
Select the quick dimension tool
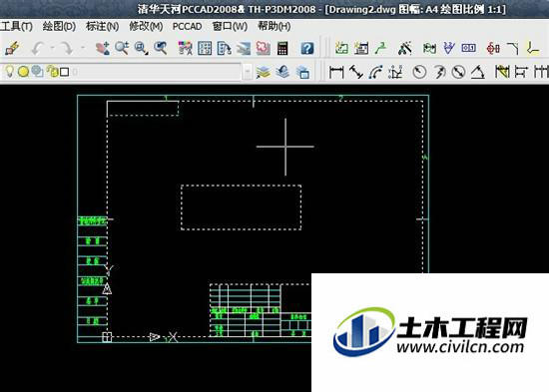pyautogui.click(x=502, y=72)
